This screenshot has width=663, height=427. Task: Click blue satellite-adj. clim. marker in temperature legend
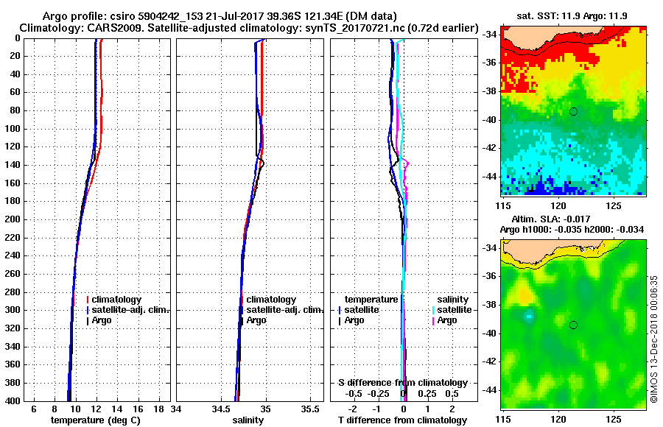[x=88, y=310]
